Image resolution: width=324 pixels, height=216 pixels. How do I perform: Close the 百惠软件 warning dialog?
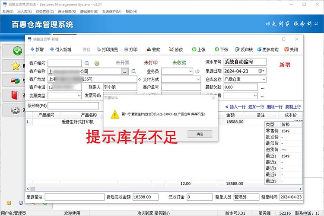[213, 98]
